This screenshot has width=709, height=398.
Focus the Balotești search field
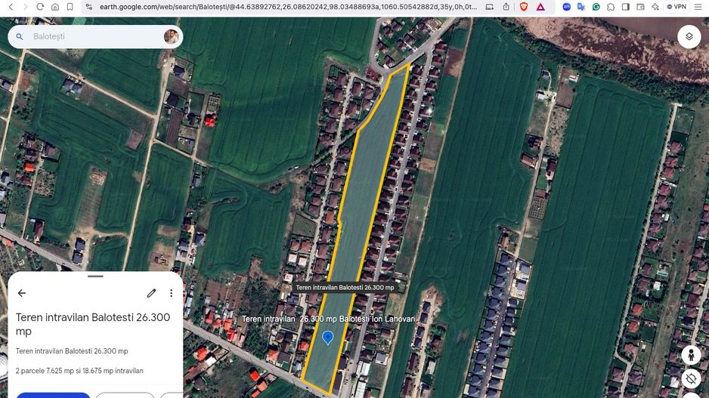point(95,36)
